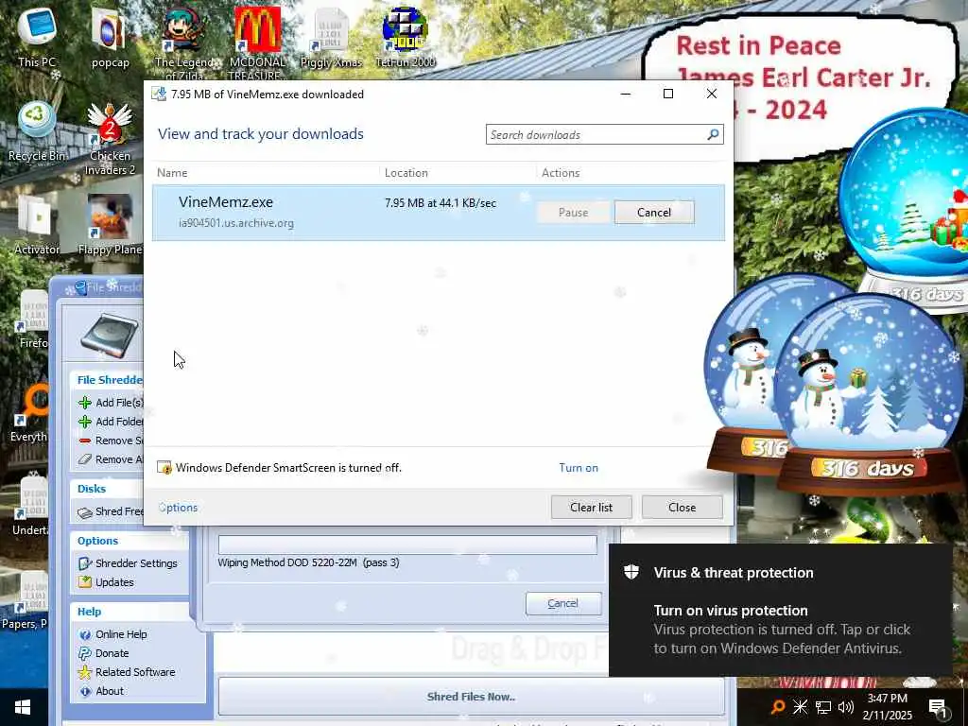
Task: Open Updates in File Shredder
Action: point(106,582)
